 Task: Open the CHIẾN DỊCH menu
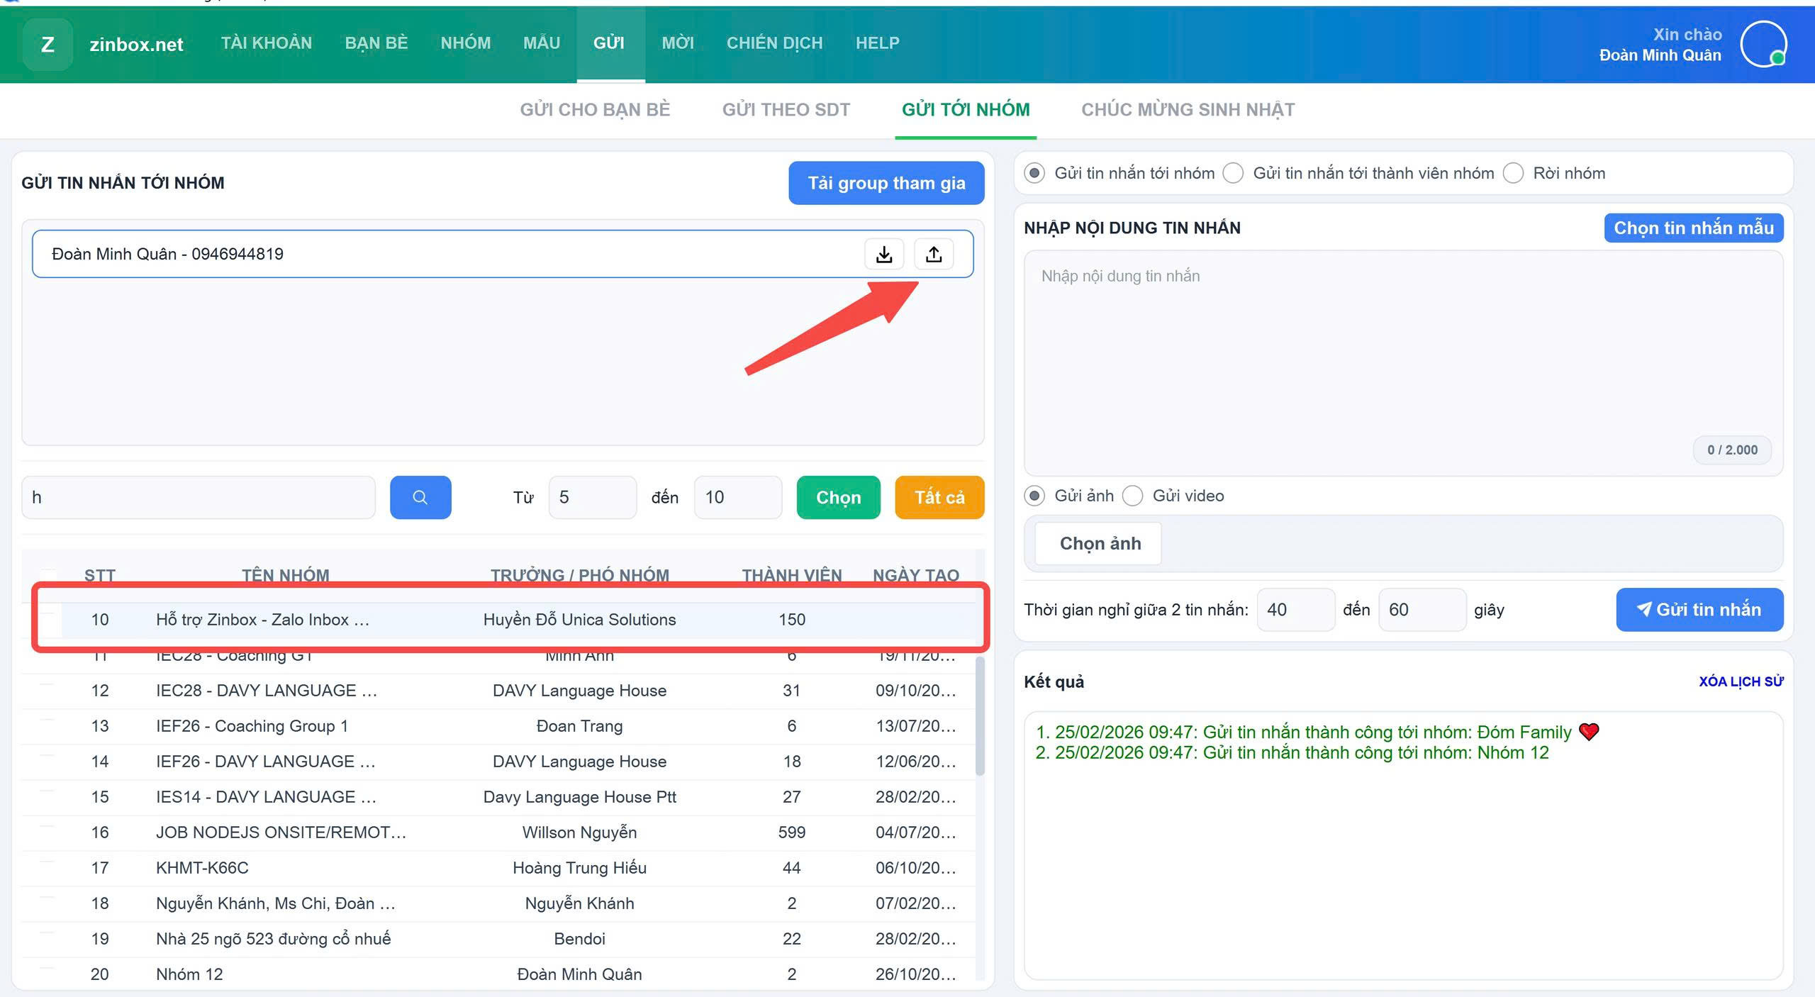(774, 43)
